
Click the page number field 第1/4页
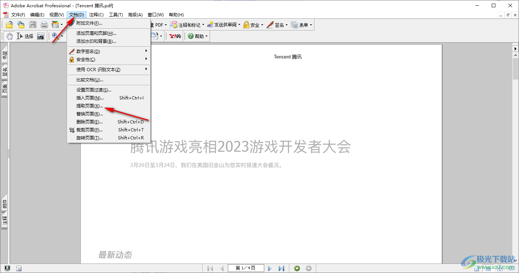click(246, 268)
